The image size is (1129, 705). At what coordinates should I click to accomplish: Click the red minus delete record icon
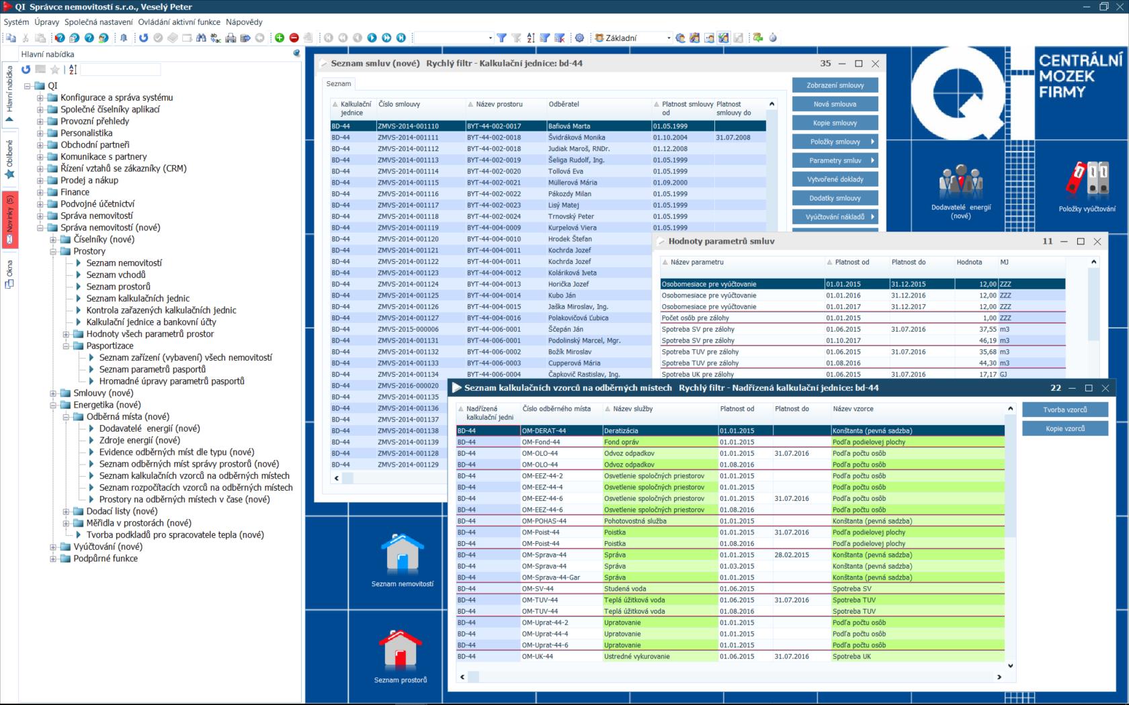coord(294,38)
